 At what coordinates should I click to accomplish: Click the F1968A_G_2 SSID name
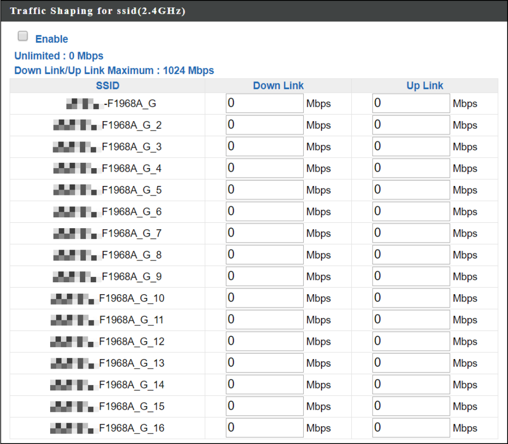point(107,125)
